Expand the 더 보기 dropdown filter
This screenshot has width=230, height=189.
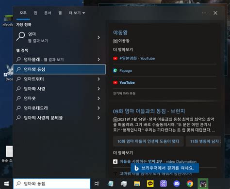point(77,13)
